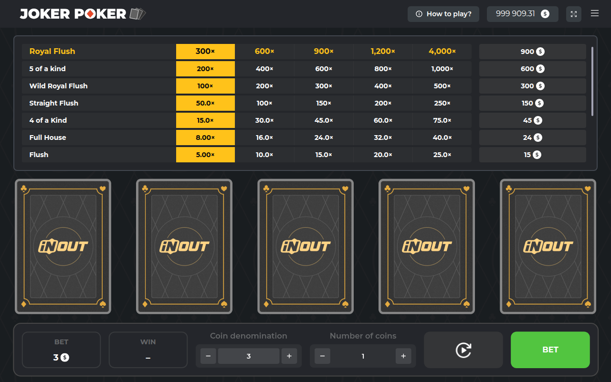Click the autoplay circular arrow button
611x382 pixels.
tap(464, 350)
